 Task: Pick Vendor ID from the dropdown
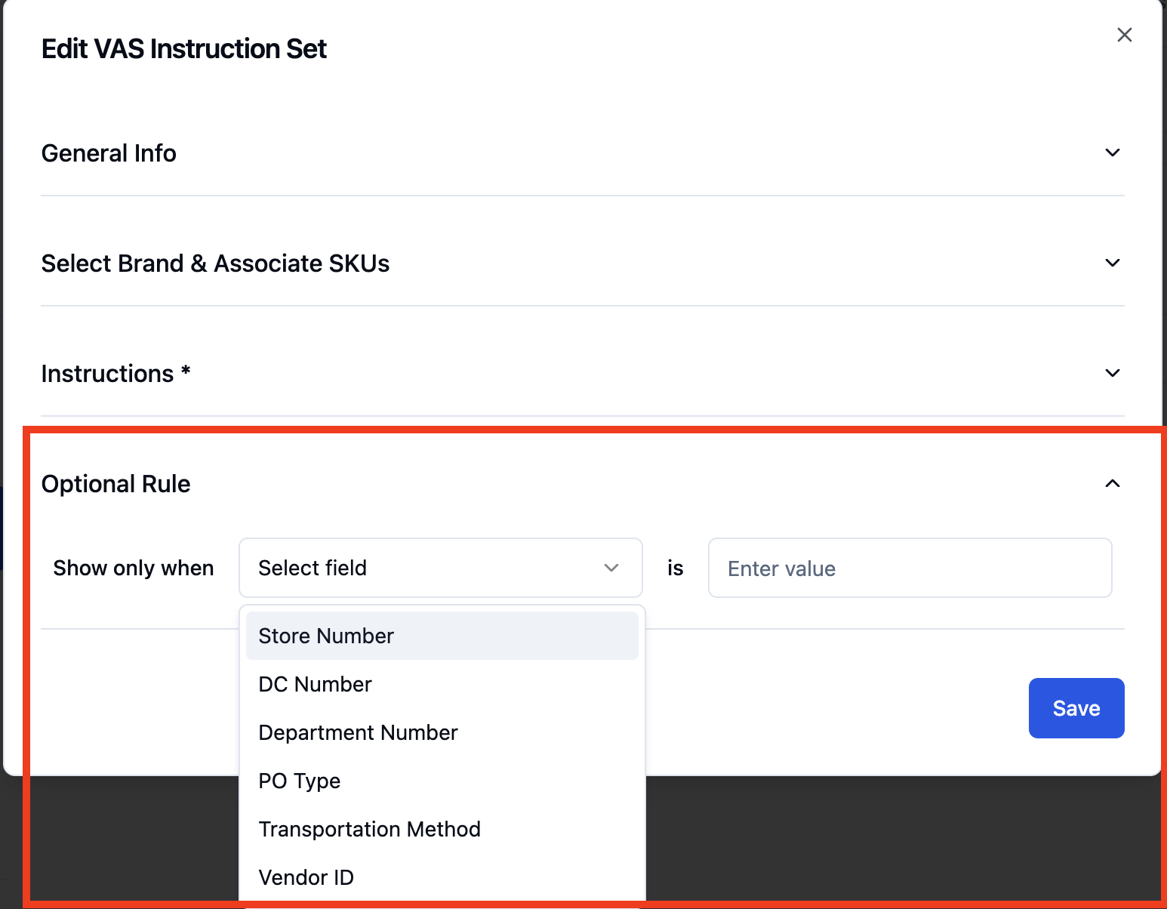pos(442,877)
